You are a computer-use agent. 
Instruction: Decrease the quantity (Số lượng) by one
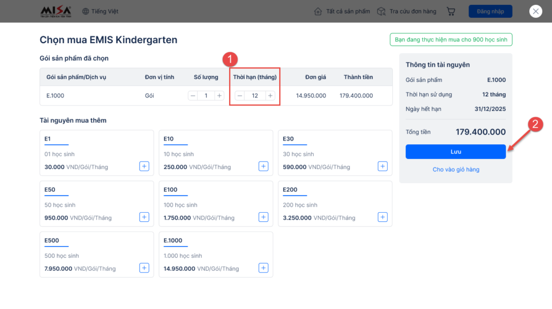pyautogui.click(x=193, y=96)
